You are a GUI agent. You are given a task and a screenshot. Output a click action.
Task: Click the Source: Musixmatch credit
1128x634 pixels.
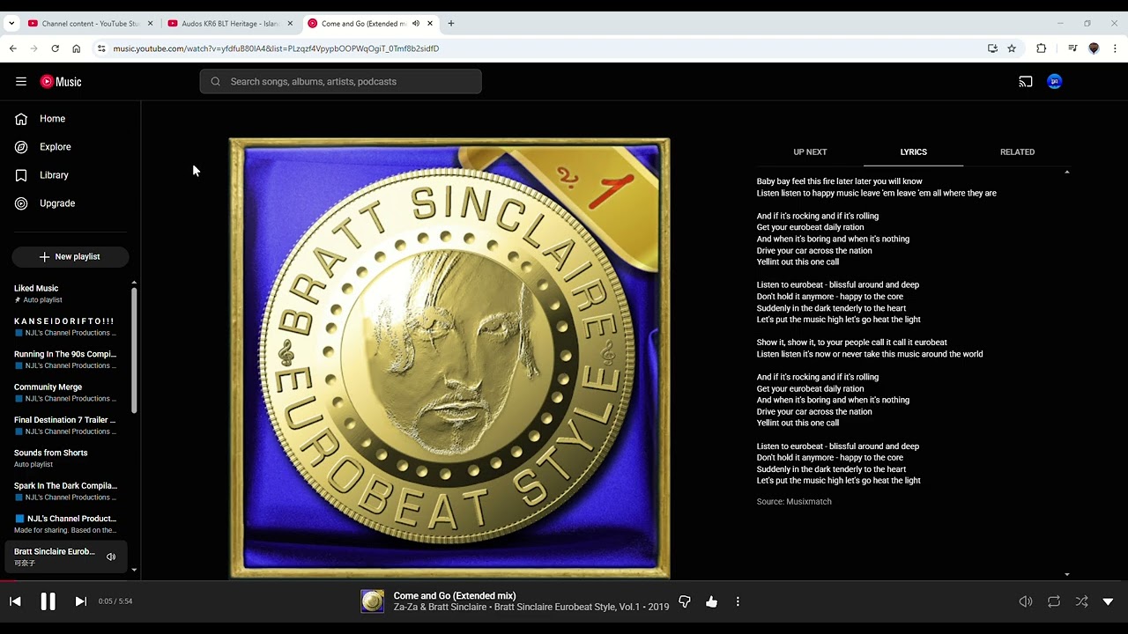pos(794,502)
